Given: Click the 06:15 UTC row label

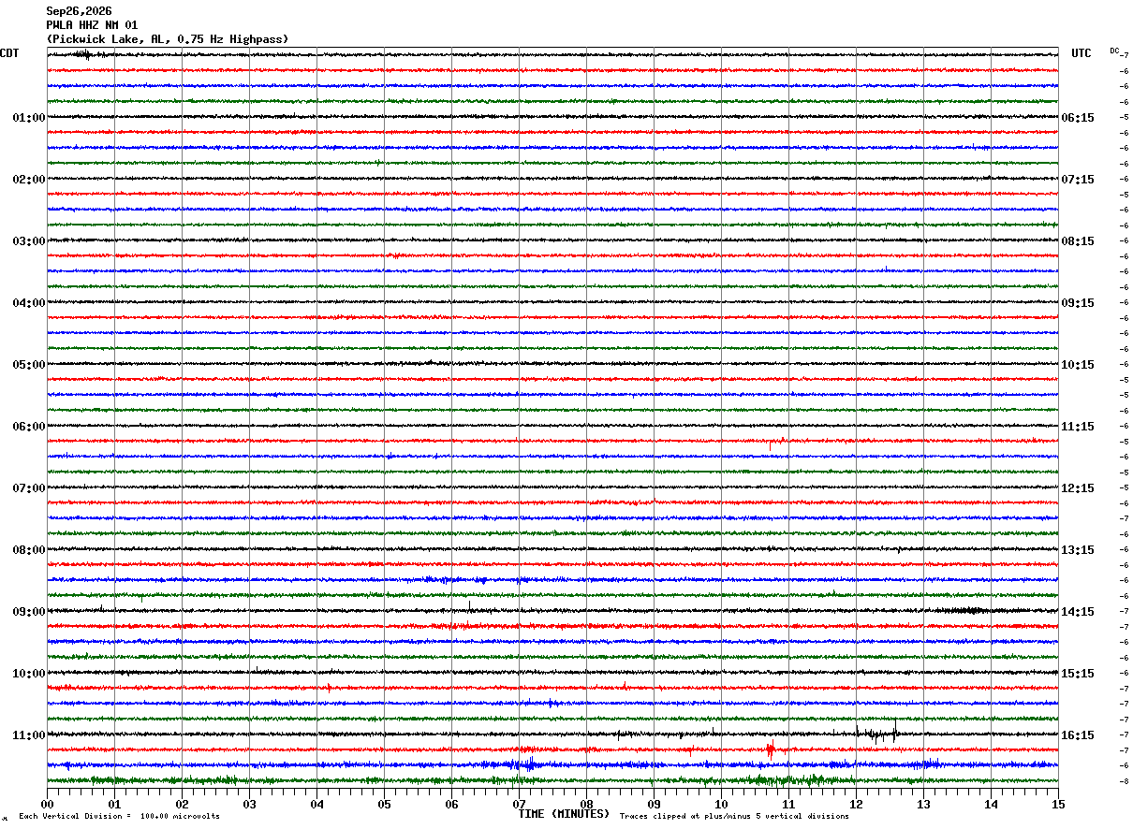Looking at the screenshot, I should (1078, 118).
